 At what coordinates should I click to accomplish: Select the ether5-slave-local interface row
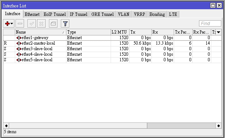(x=112, y=60)
